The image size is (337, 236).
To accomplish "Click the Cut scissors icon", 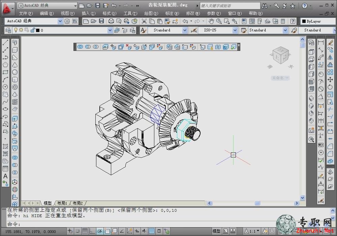I will (x=144, y=21).
